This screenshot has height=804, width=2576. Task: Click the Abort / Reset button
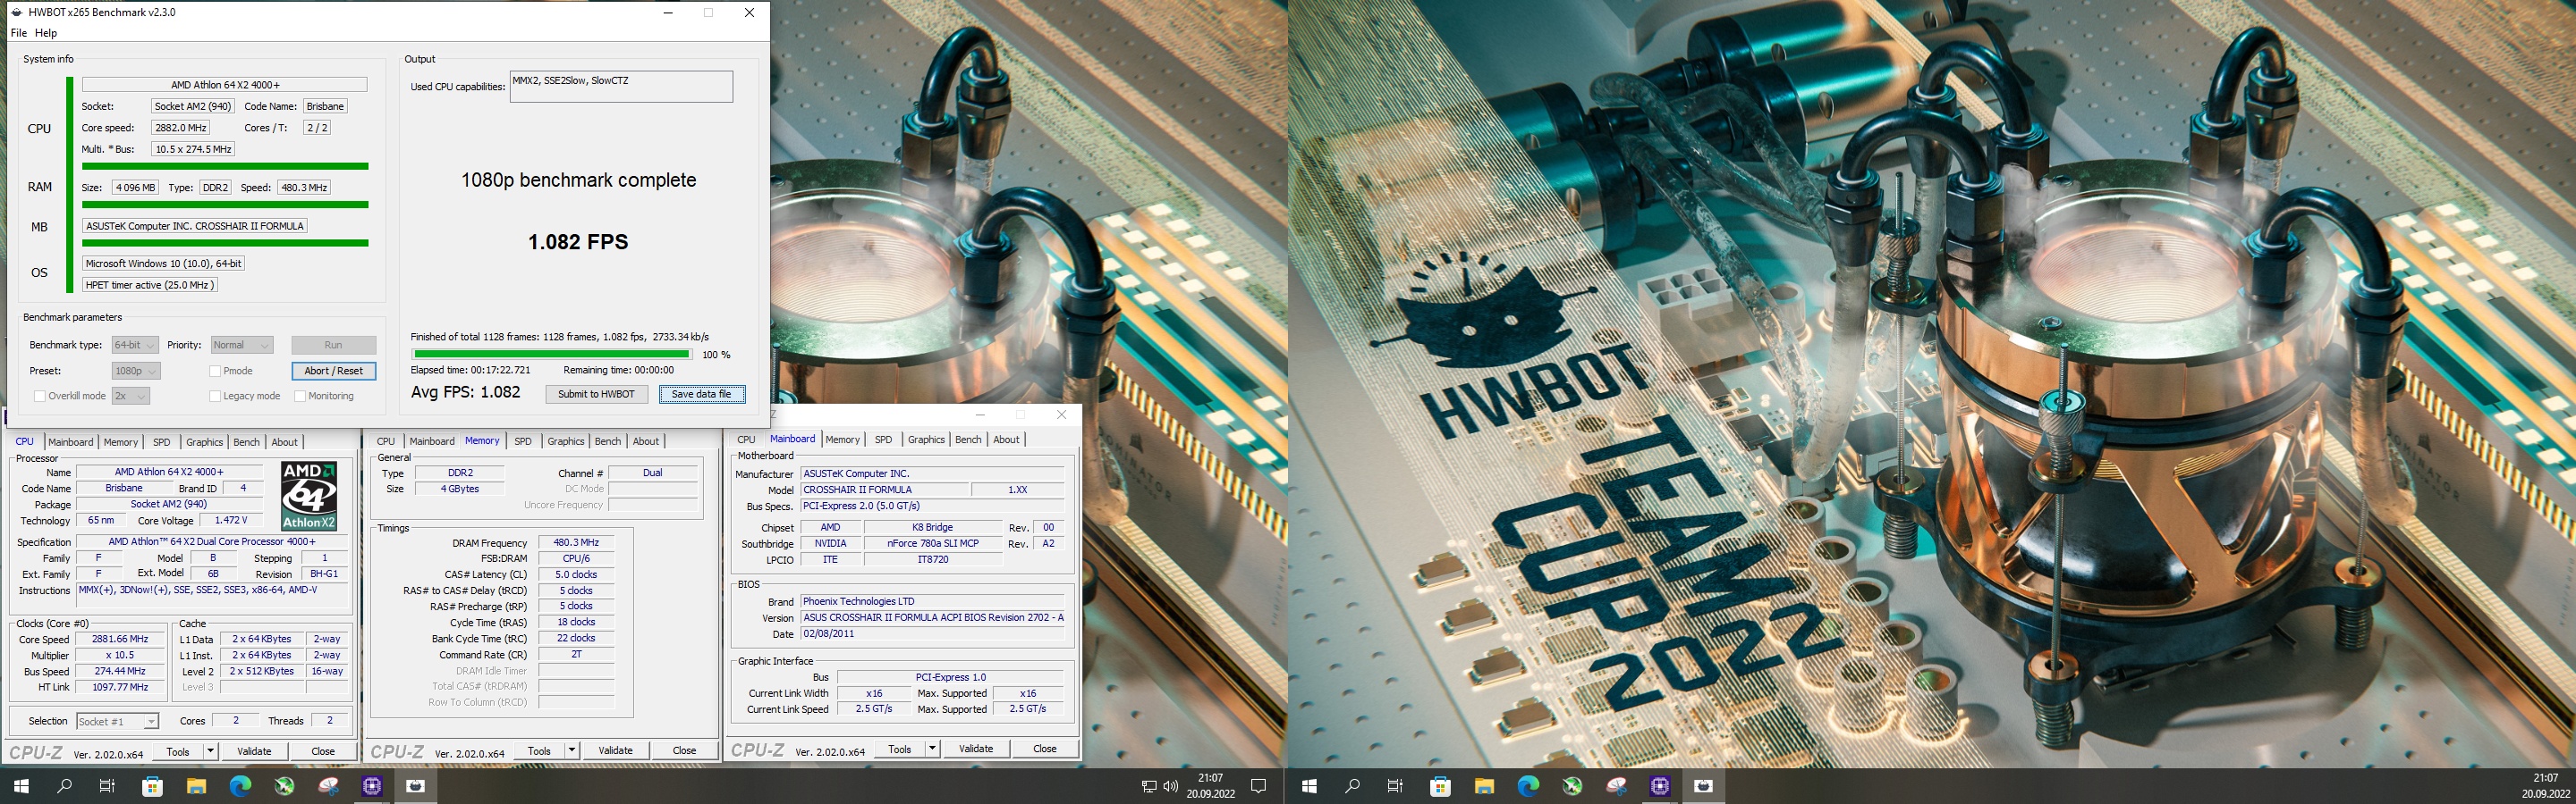point(334,371)
